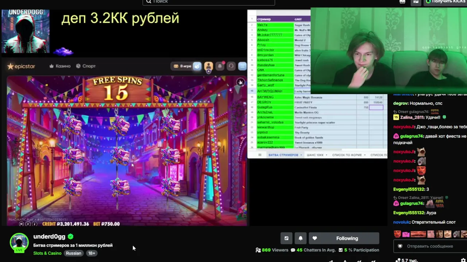Select the highlighted empty cell beside 750
This screenshot has width=467, height=262.
click(x=376, y=107)
